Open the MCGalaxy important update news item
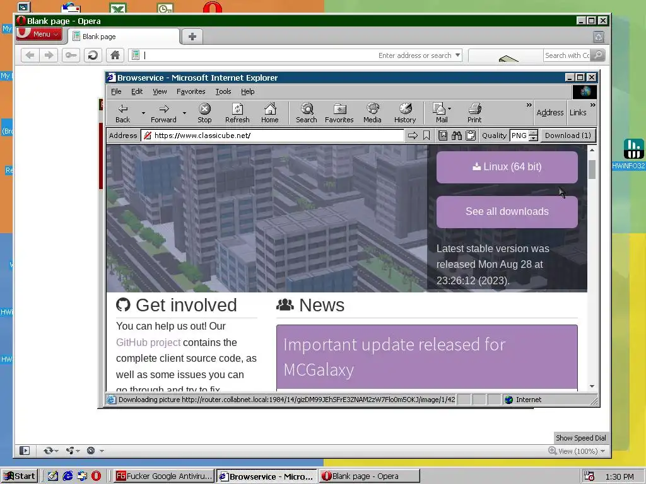Viewport: 646px width, 484px height. [x=427, y=357]
